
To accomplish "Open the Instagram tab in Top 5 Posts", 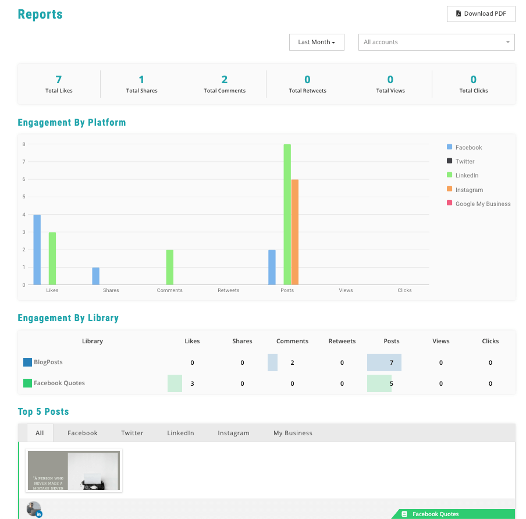I will [x=233, y=433].
